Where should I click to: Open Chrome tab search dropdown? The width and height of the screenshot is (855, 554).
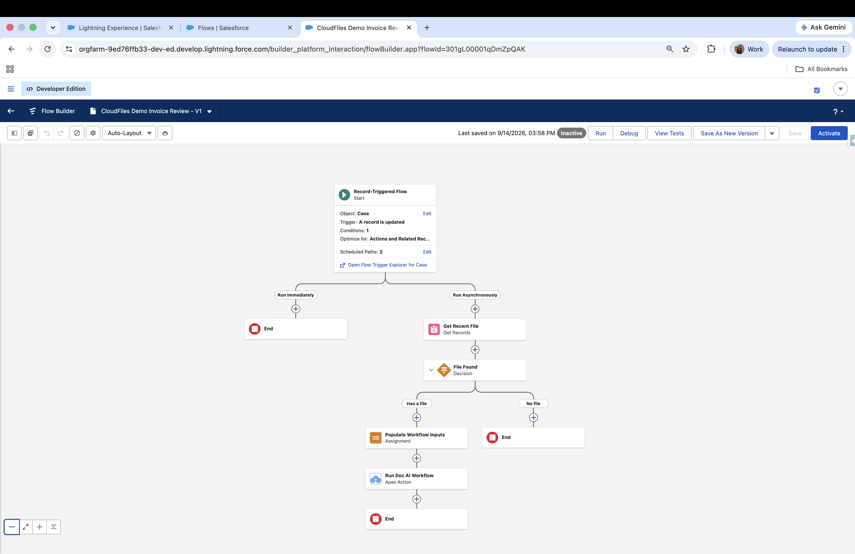[x=53, y=28]
